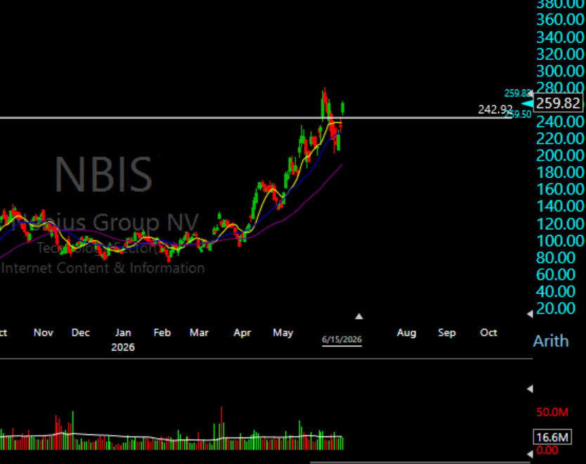Click the 20.00 price axis label

[555, 309]
